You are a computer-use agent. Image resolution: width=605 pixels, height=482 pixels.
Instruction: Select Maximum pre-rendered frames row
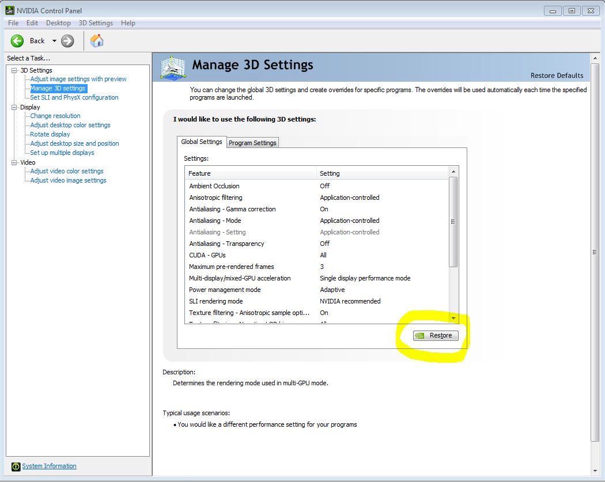click(x=316, y=267)
